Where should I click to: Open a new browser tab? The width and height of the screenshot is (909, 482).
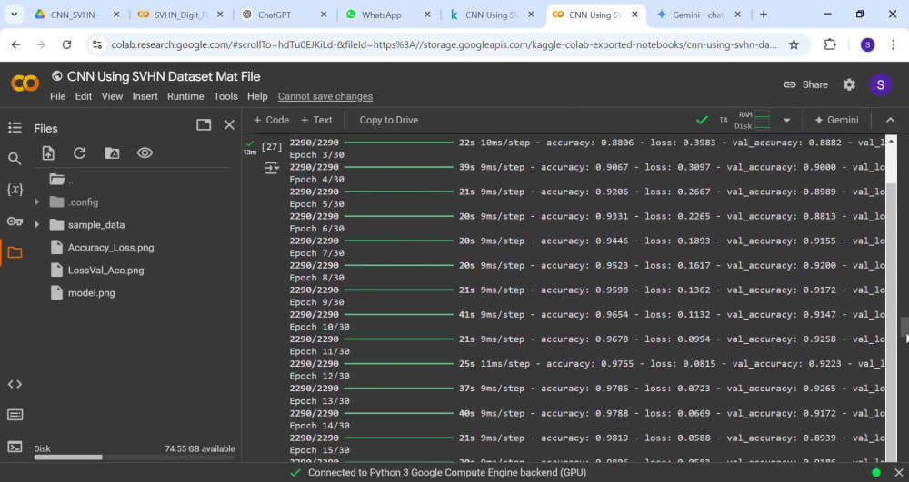click(764, 15)
